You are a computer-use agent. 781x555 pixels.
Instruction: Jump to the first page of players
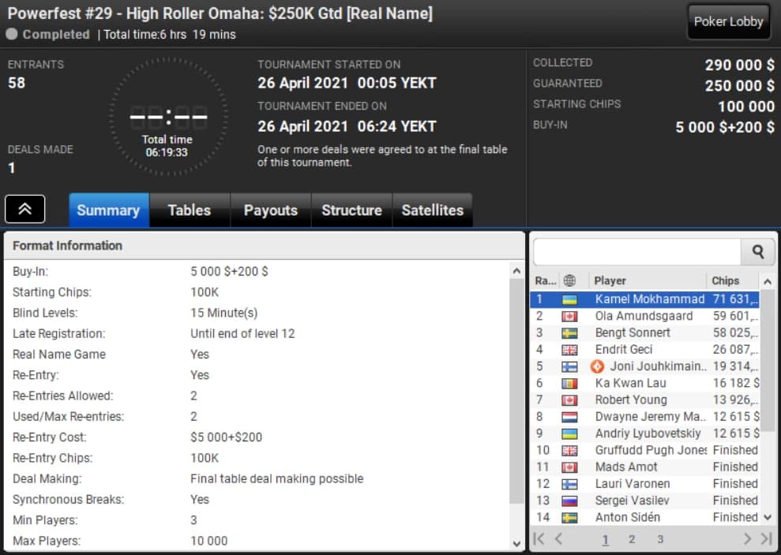(x=539, y=539)
